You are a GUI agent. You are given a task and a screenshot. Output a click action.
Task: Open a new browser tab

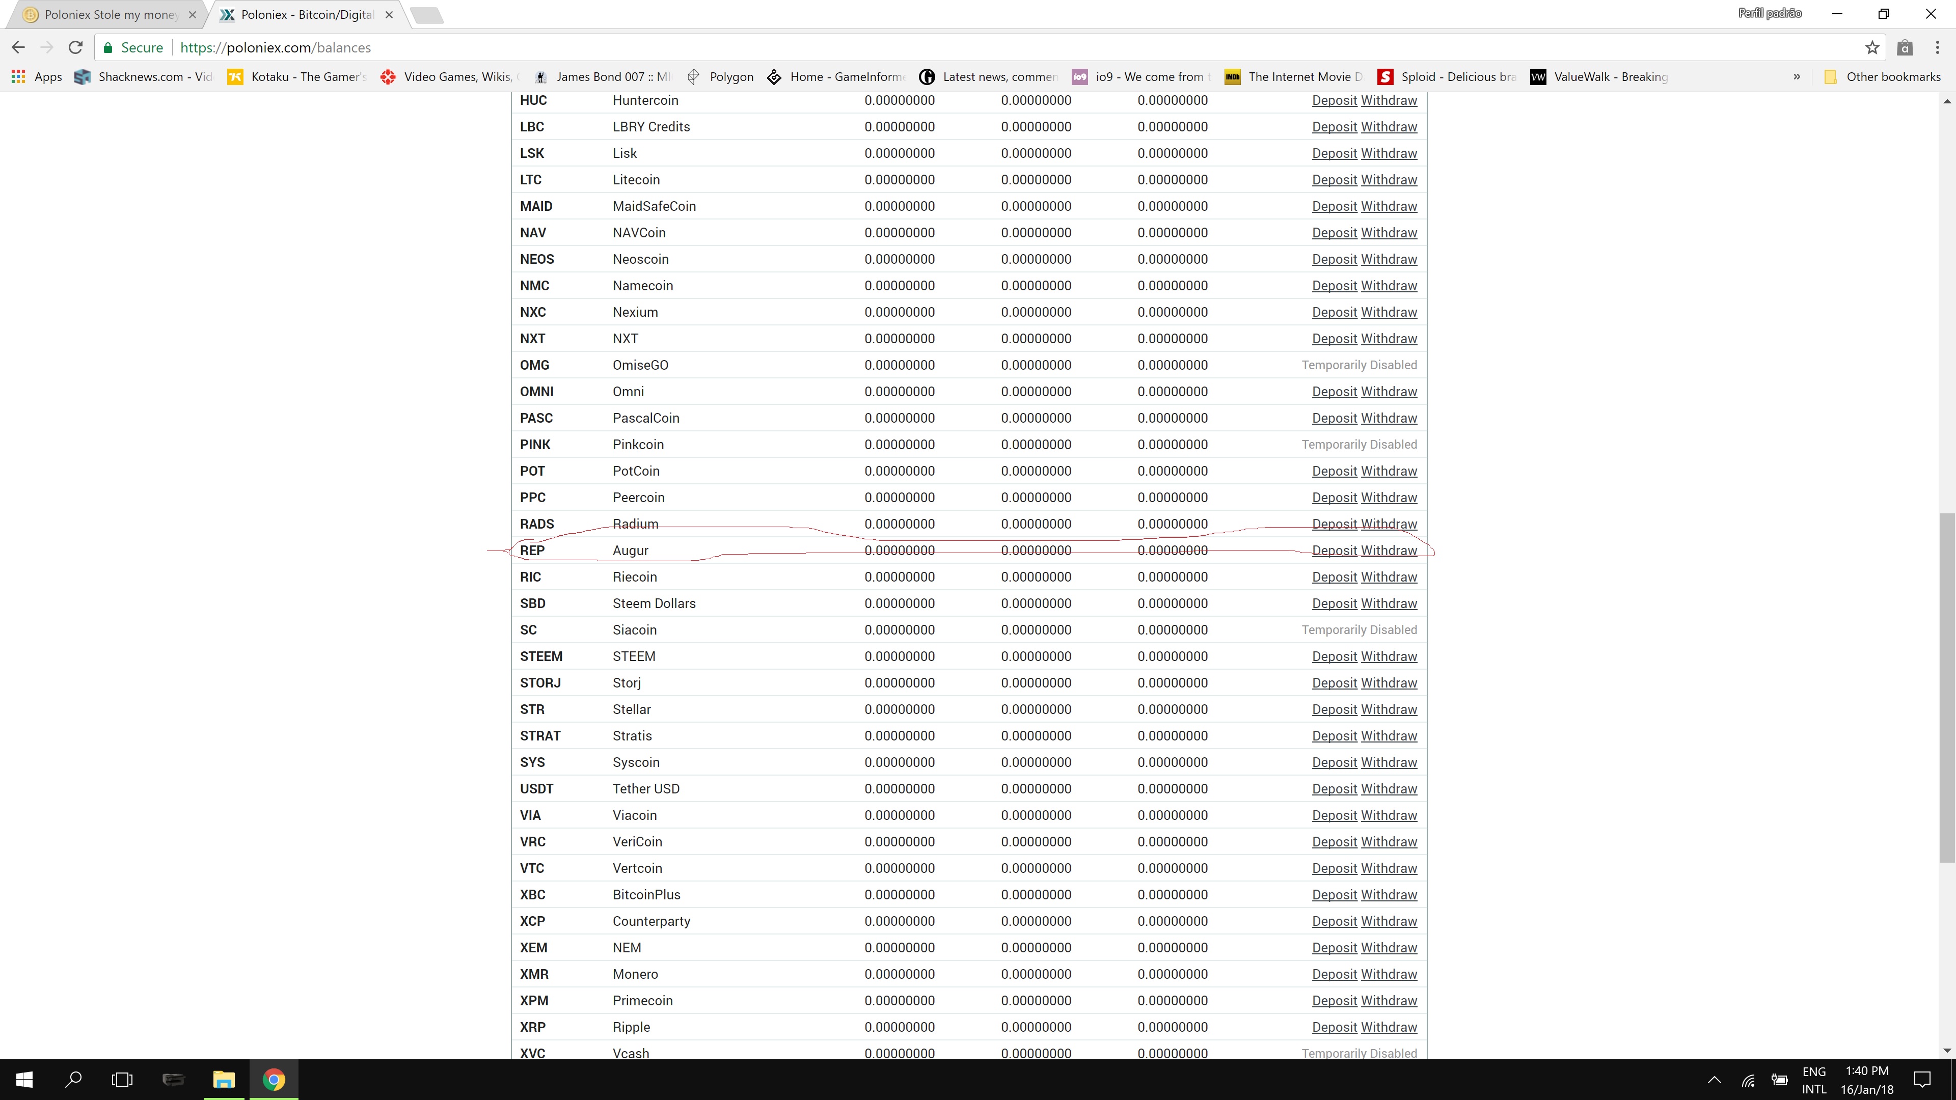427,14
